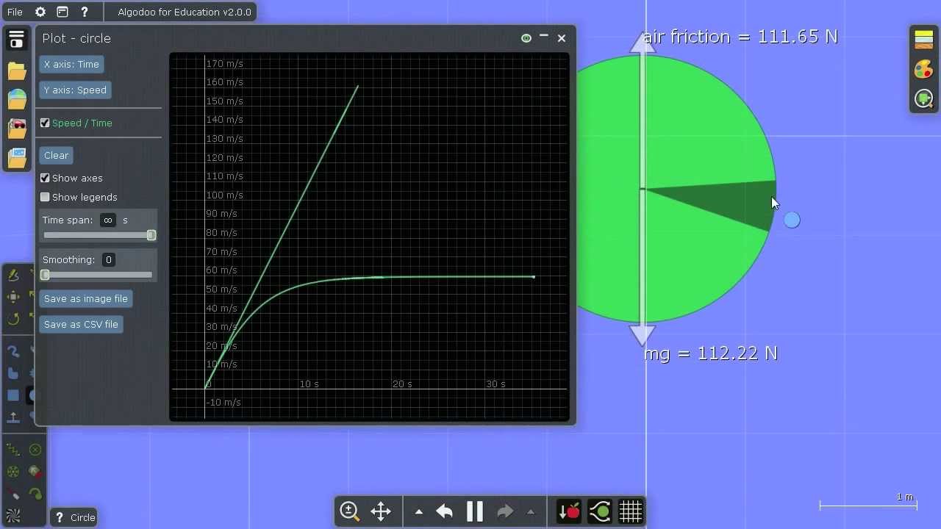Open the window layout menu
Image resolution: width=941 pixels, height=529 pixels.
click(x=62, y=12)
